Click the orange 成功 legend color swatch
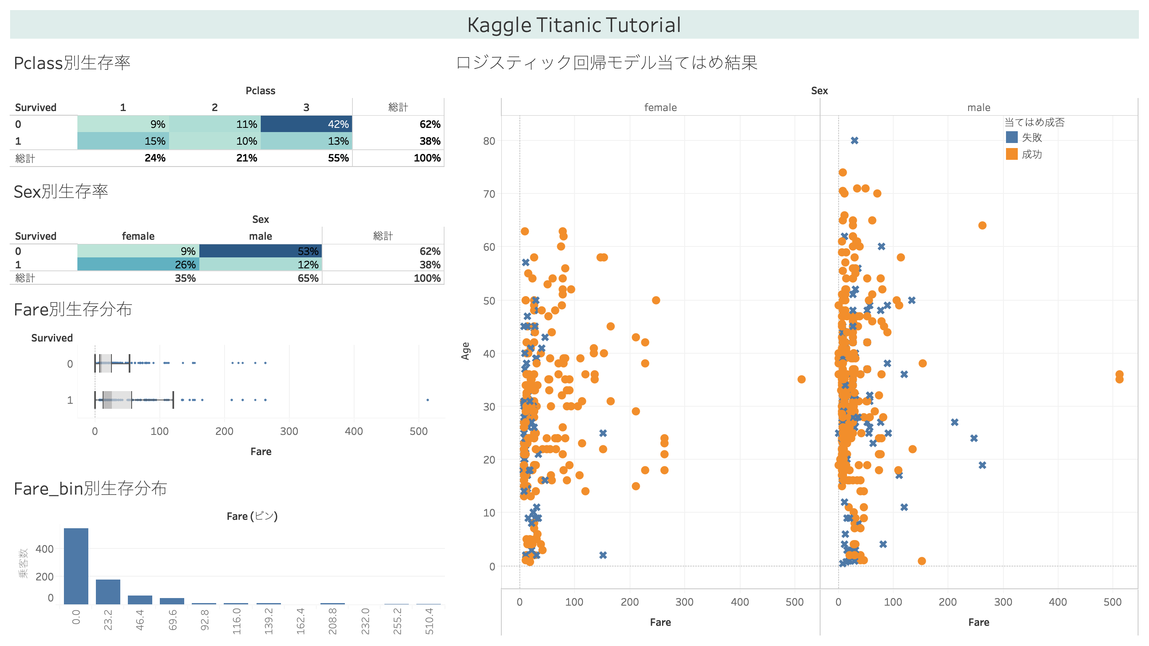Screen dimensions: 1149x646 [1011, 154]
